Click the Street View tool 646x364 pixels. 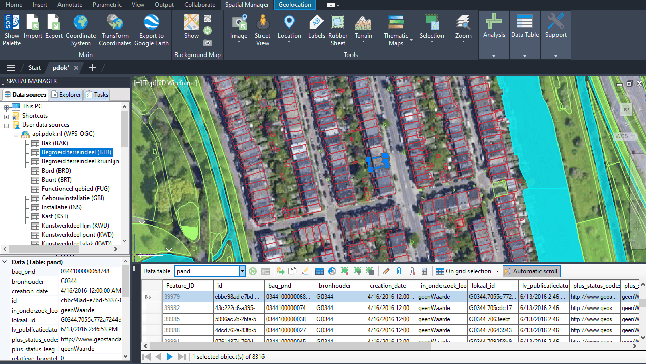pyautogui.click(x=262, y=30)
